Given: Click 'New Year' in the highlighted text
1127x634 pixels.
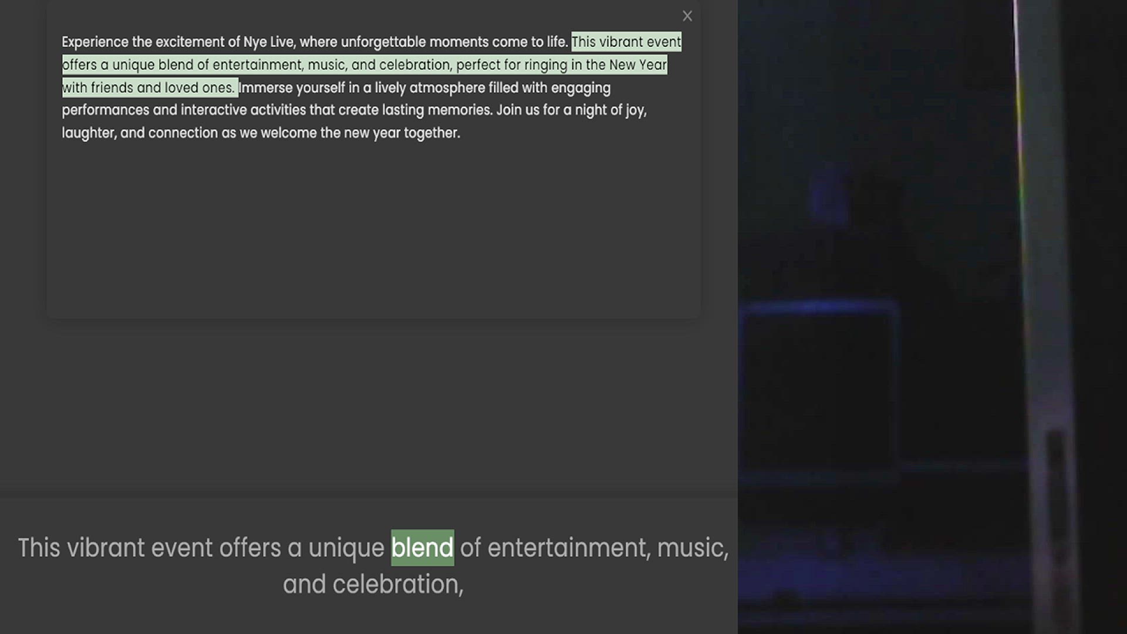Looking at the screenshot, I should point(637,65).
